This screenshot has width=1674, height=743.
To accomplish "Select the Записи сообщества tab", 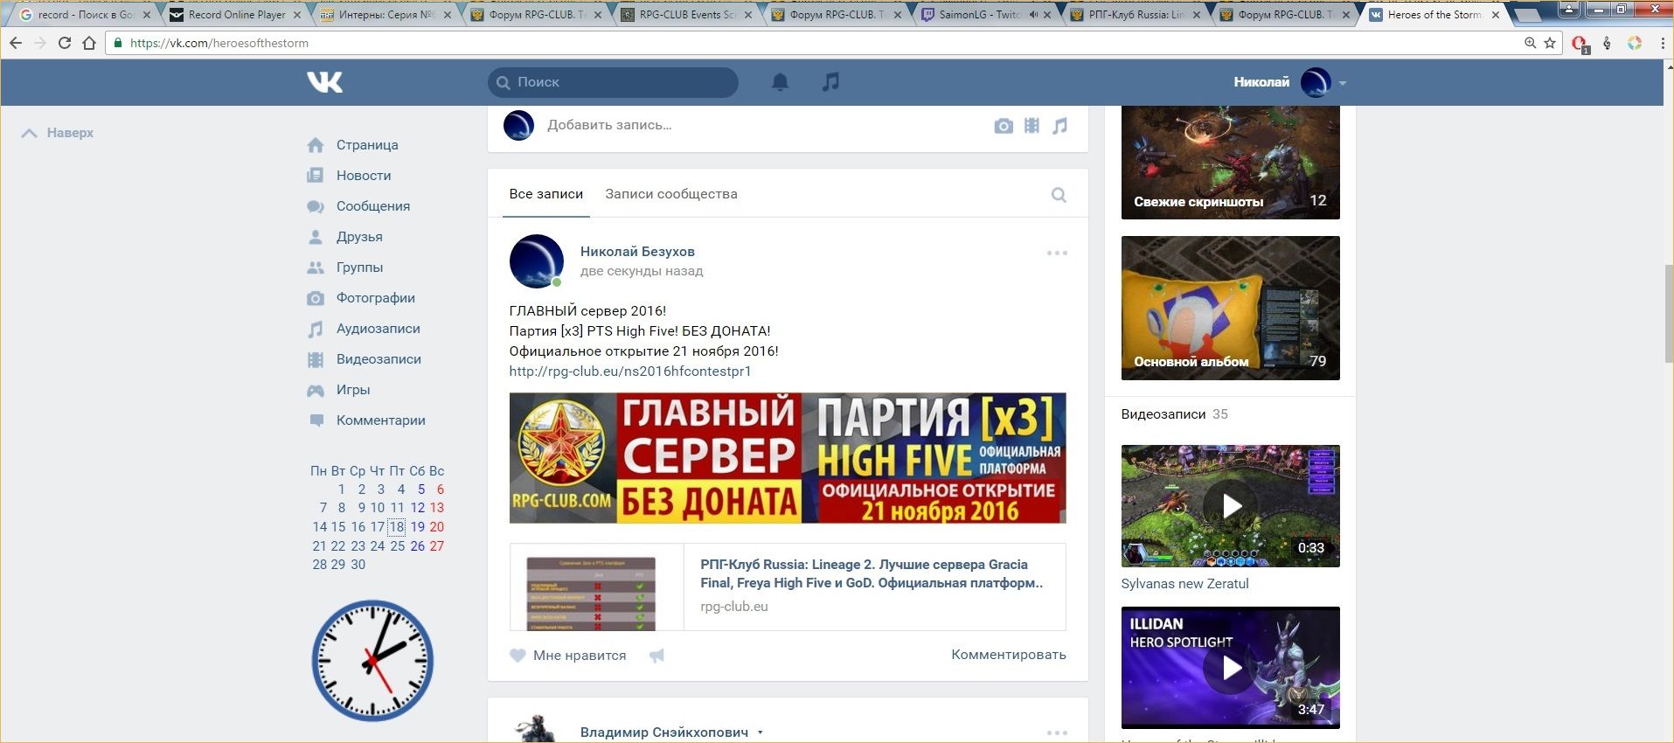I will pyautogui.click(x=671, y=194).
